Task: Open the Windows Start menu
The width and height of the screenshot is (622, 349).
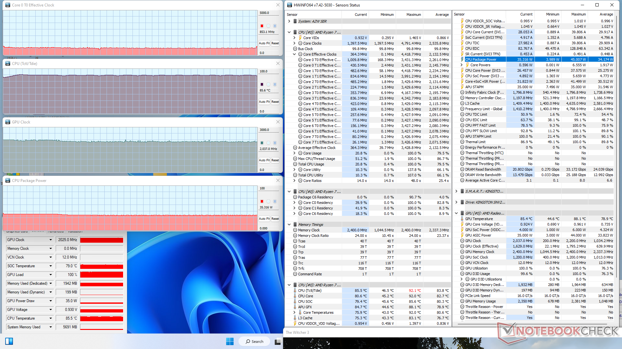Action: [x=230, y=342]
